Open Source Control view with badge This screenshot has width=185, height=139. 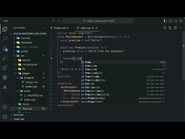[5, 49]
